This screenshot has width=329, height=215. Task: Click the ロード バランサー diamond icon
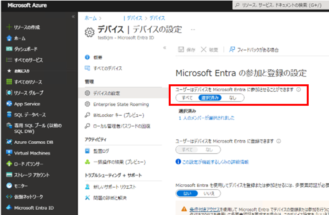point(9,164)
